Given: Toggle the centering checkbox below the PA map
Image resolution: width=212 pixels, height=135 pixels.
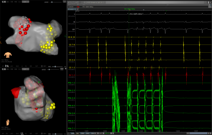Looking at the screenshot, I should pyautogui.click(x=42, y=66).
